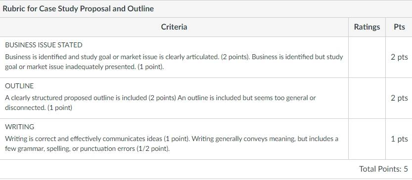Click the BUSINESS ISSUE STATED criterion heading
412x180 pixels.
pyautogui.click(x=44, y=45)
